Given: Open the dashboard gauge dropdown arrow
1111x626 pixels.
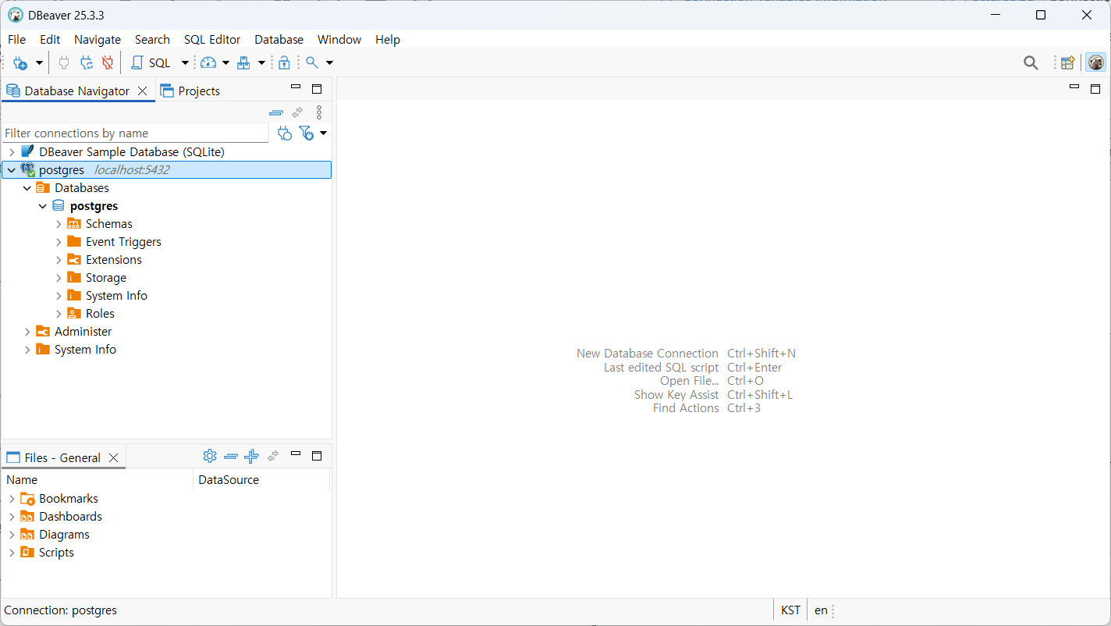Looking at the screenshot, I should tap(225, 63).
